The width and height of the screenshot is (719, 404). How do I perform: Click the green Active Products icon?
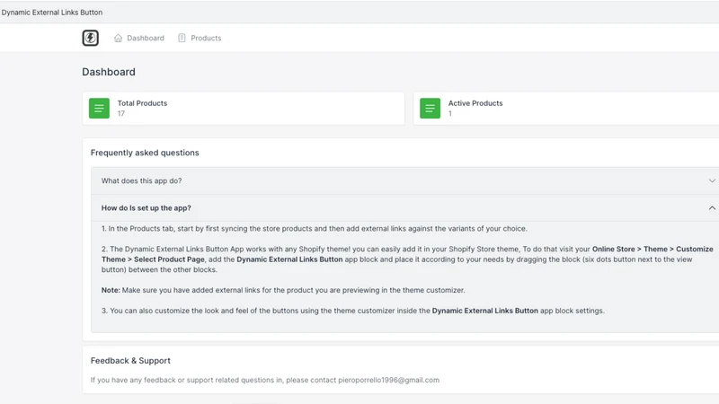pos(431,108)
